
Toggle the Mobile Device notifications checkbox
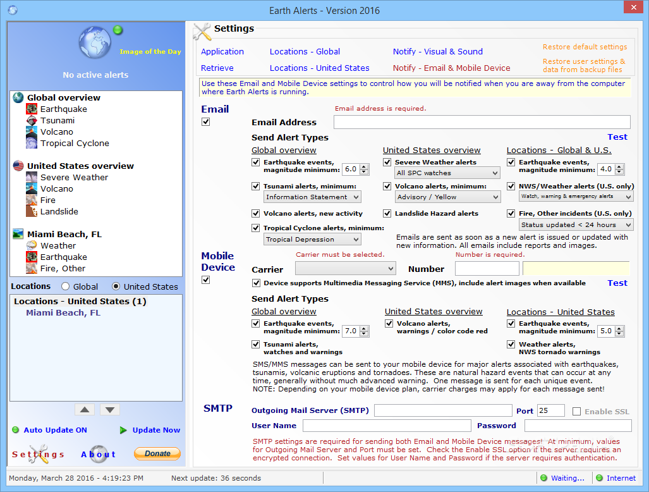206,280
